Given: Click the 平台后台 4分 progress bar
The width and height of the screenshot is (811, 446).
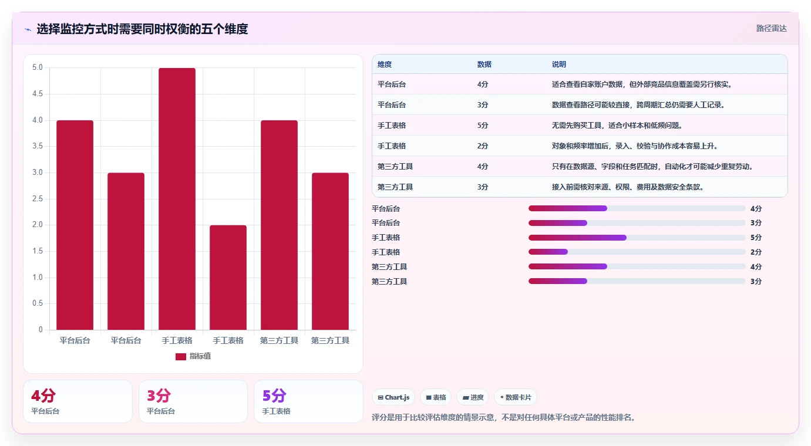Looking at the screenshot, I should 637,208.
